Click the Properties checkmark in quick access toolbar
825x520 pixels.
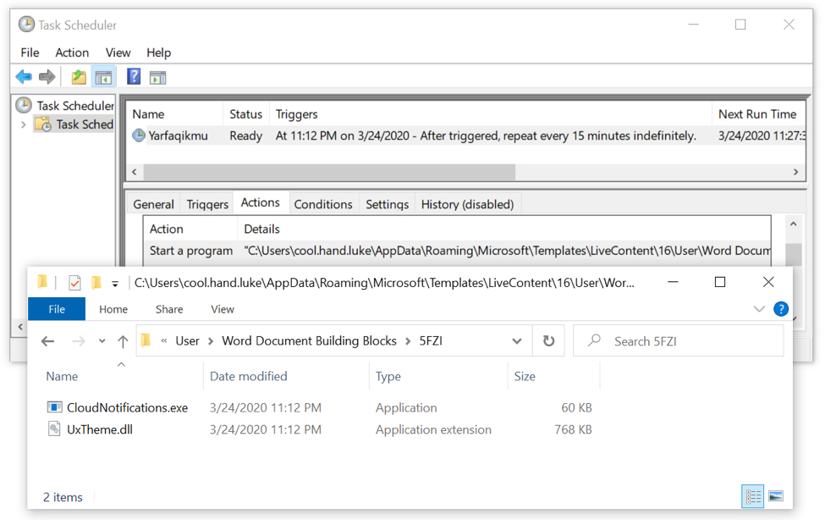[x=74, y=283]
